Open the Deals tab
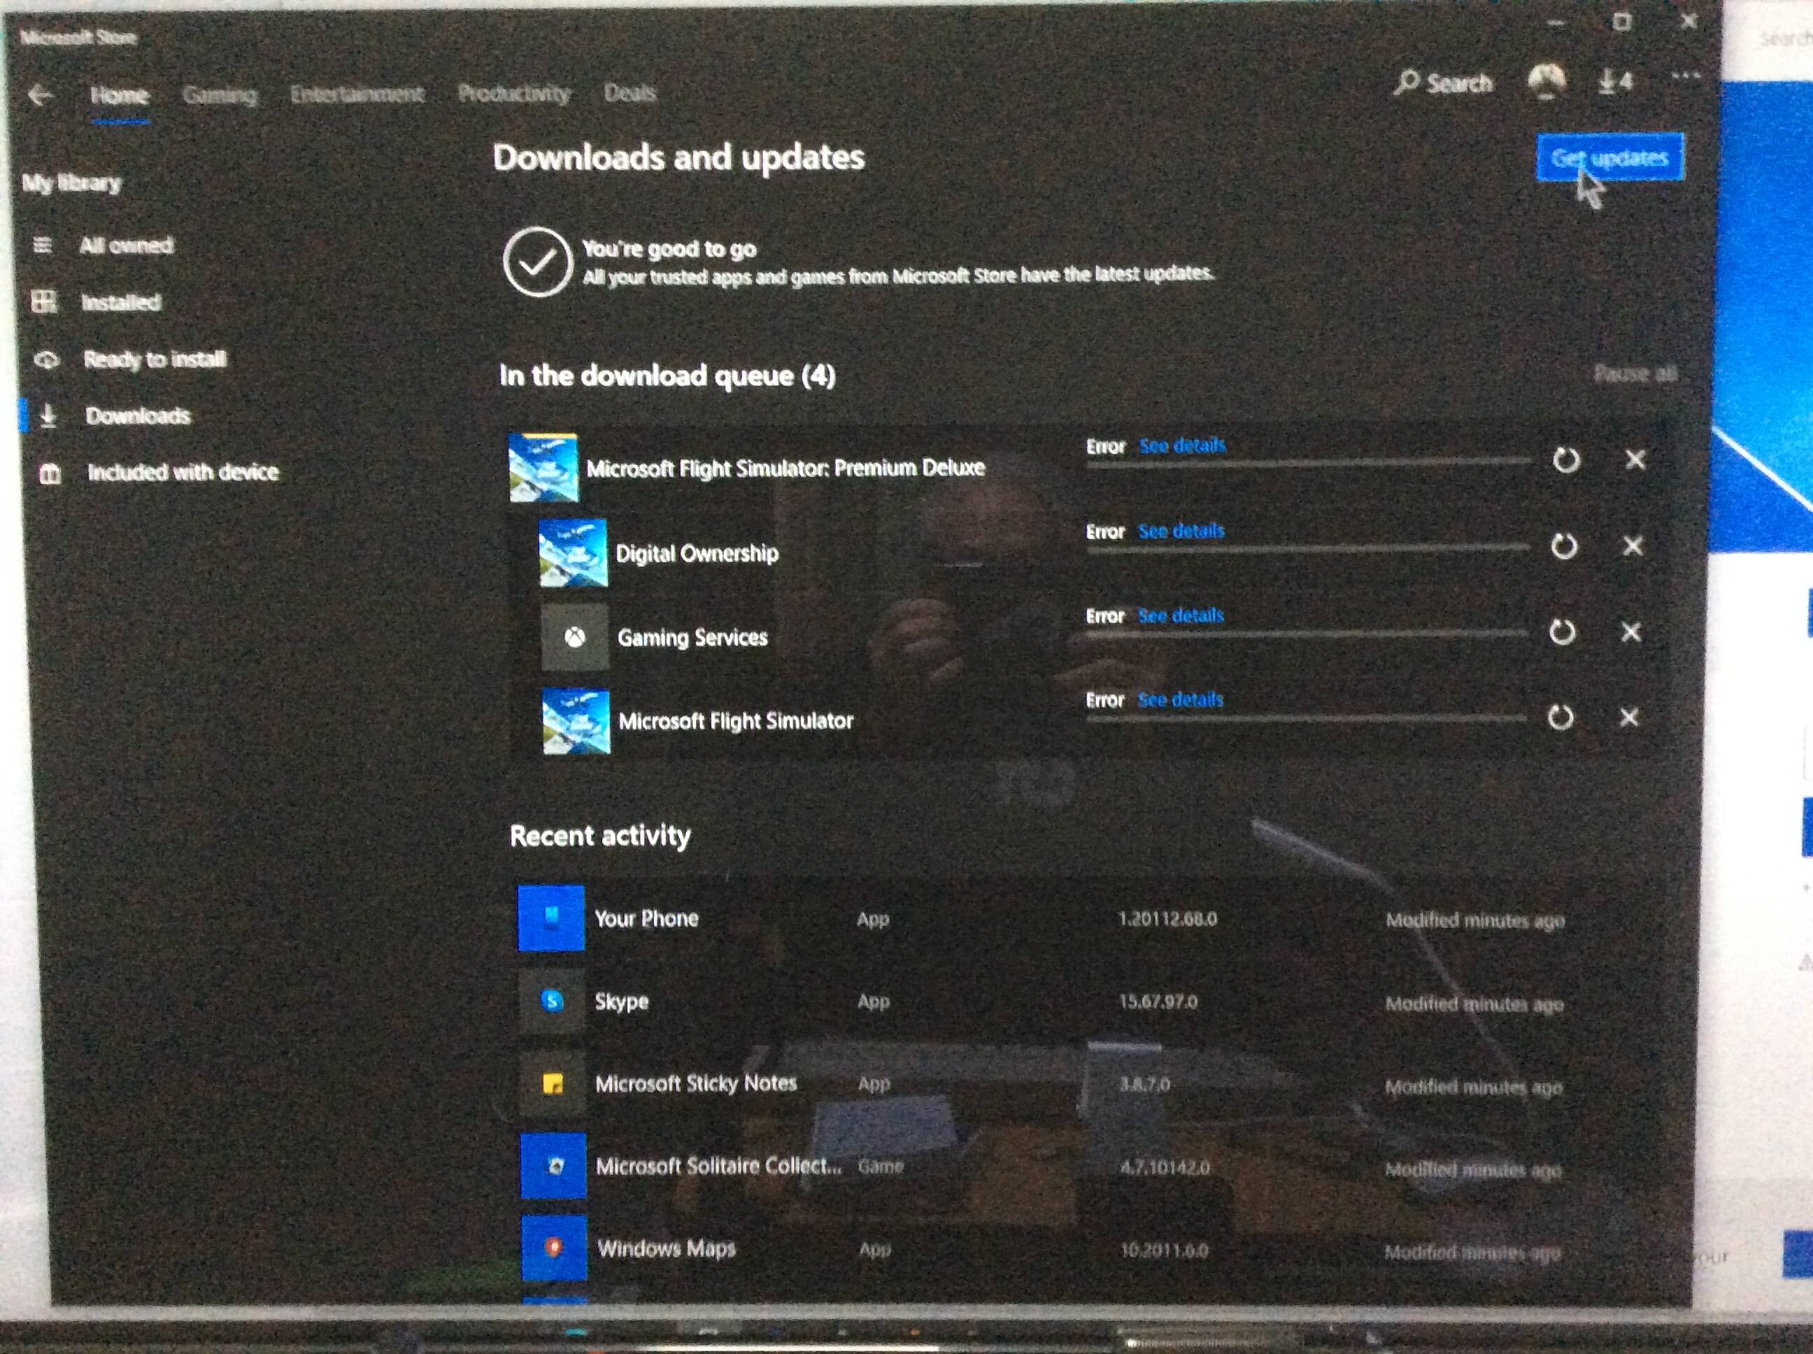The height and width of the screenshot is (1354, 1813). tap(630, 92)
